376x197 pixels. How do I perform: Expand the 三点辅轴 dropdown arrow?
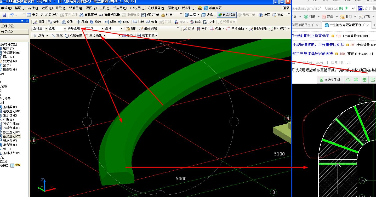[x=246, y=28]
